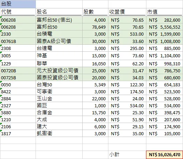Select the 國巨 name cell

pyautogui.click(x=59, y=106)
